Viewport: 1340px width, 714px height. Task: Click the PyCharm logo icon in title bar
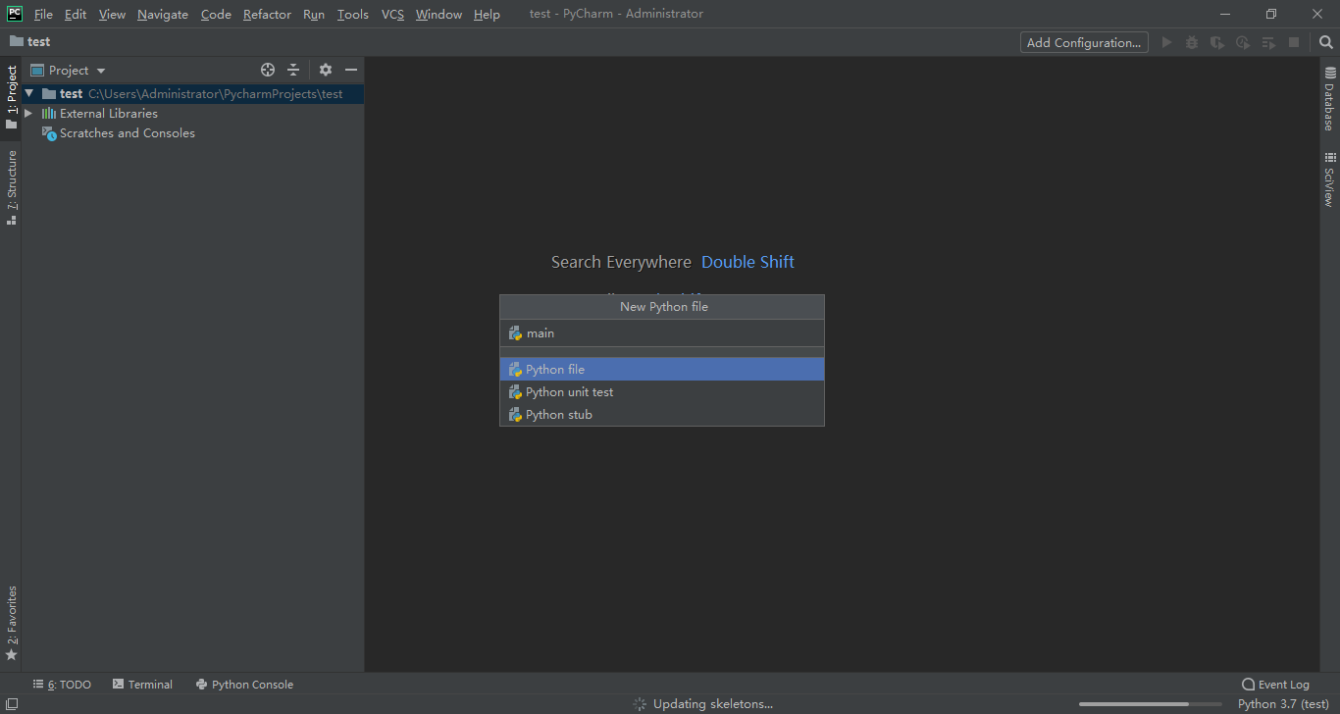pyautogui.click(x=15, y=14)
